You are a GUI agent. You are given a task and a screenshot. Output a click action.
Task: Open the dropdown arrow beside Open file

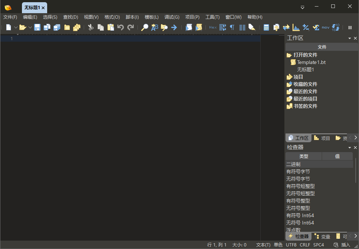pos(30,27)
